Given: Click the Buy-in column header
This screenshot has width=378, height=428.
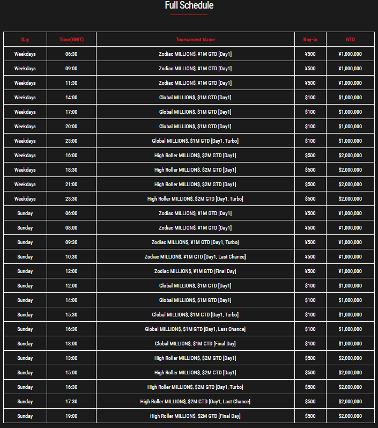Looking at the screenshot, I should pyautogui.click(x=310, y=40).
